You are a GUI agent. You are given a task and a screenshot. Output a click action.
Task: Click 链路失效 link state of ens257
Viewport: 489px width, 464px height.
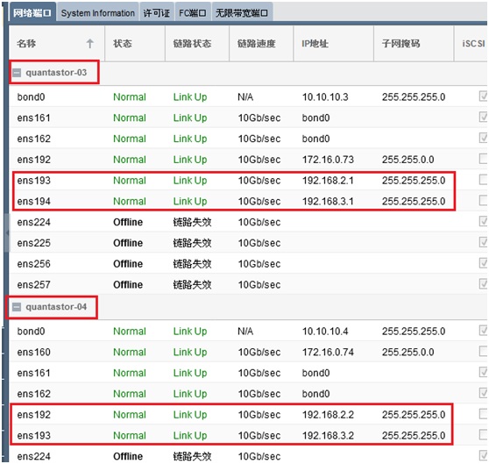tap(193, 285)
